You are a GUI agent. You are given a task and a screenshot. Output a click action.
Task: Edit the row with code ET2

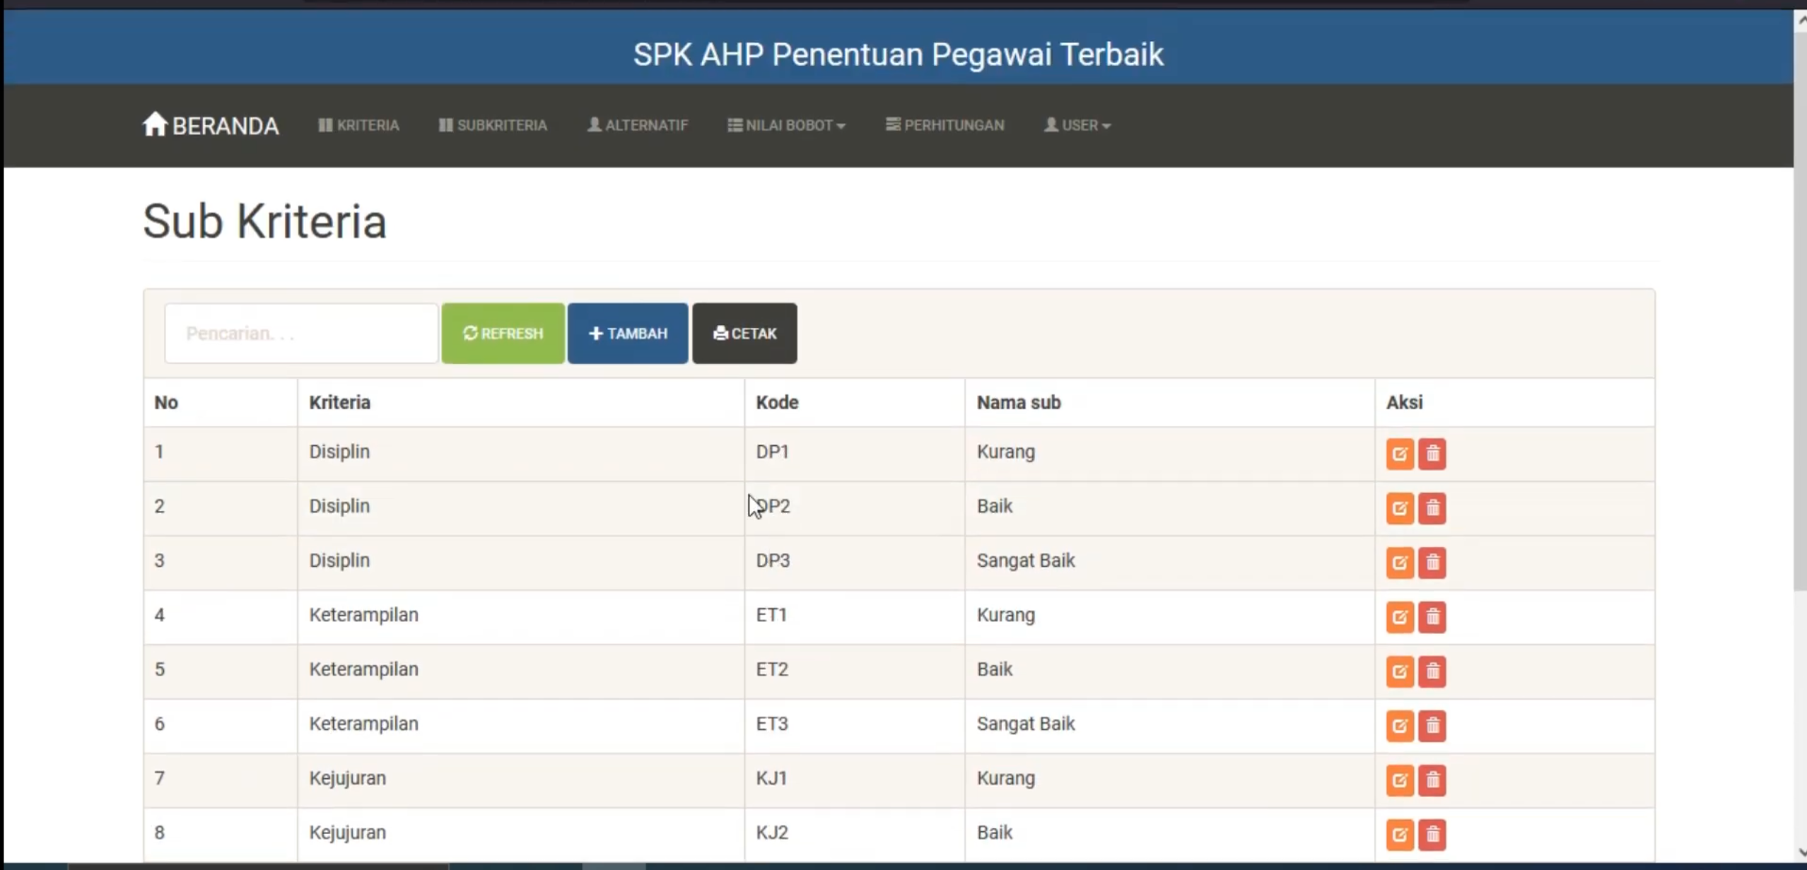[1400, 671]
